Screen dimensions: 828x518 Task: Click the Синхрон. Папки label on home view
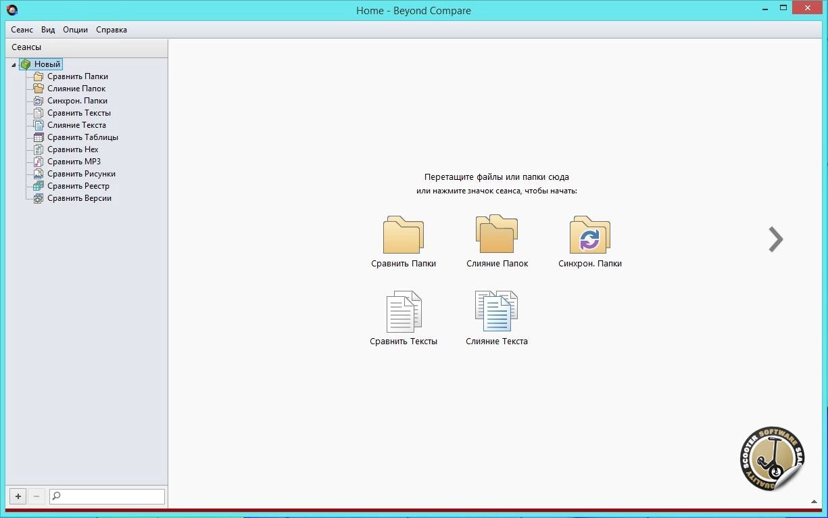point(590,264)
